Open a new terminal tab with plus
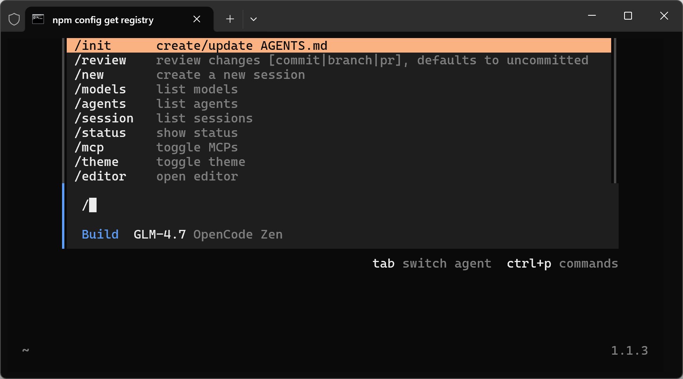The width and height of the screenshot is (683, 379). 230,19
